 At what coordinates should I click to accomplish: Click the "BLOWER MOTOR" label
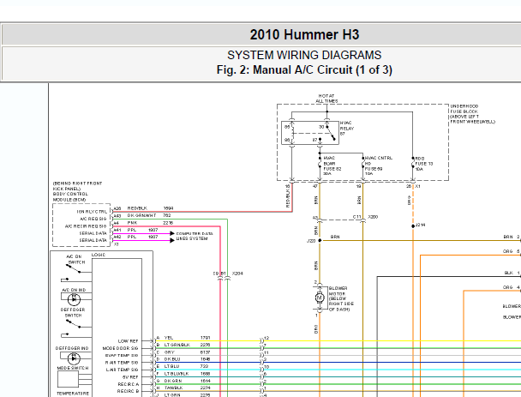(338, 291)
